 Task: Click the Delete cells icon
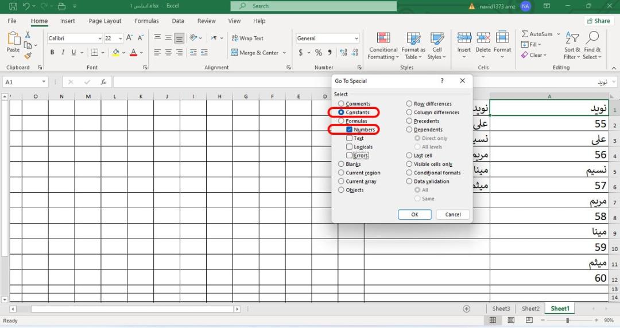(x=483, y=37)
